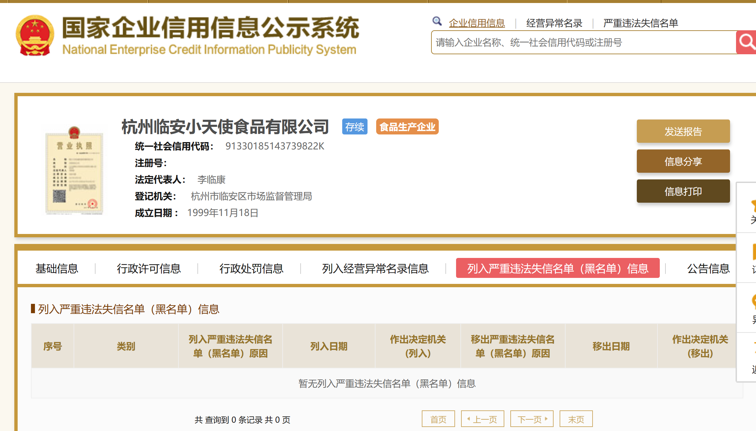Click the 移出日期 column header

click(x=611, y=346)
